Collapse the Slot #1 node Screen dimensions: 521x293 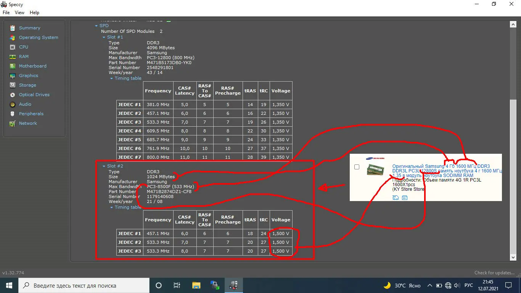pos(104,37)
